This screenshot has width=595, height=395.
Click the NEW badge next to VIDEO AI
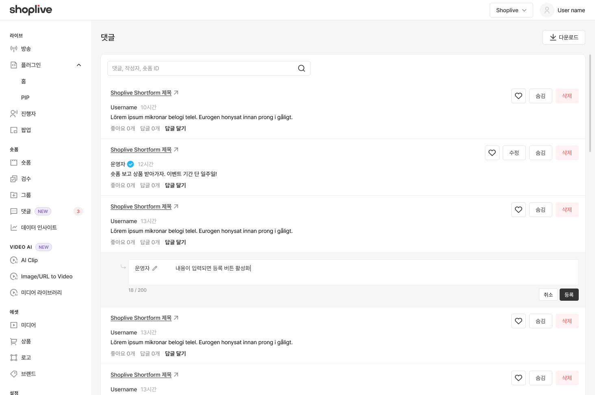tap(43, 247)
